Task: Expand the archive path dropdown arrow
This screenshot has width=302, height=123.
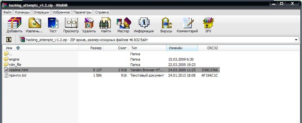Action: coord(296,40)
